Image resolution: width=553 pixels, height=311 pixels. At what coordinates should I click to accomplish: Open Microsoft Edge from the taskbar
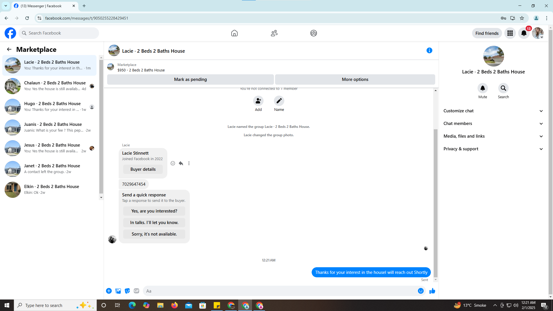[x=132, y=305]
